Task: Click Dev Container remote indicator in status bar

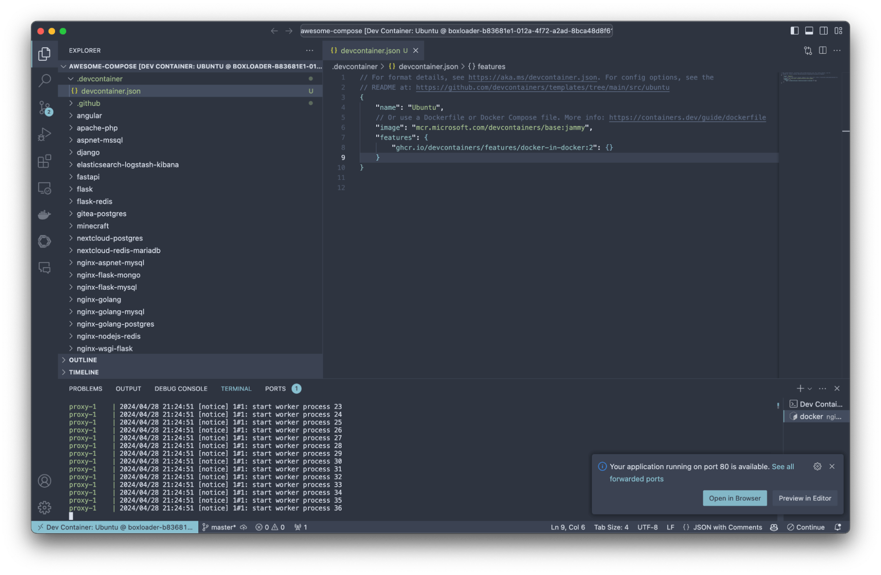Action: point(115,527)
